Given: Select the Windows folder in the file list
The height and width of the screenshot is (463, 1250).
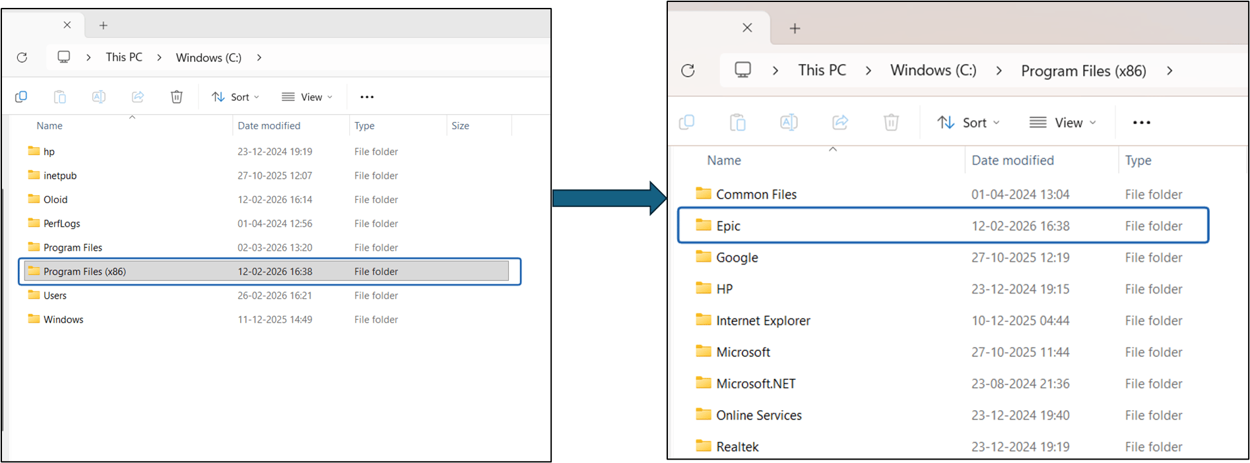Looking at the screenshot, I should [268, 319].
